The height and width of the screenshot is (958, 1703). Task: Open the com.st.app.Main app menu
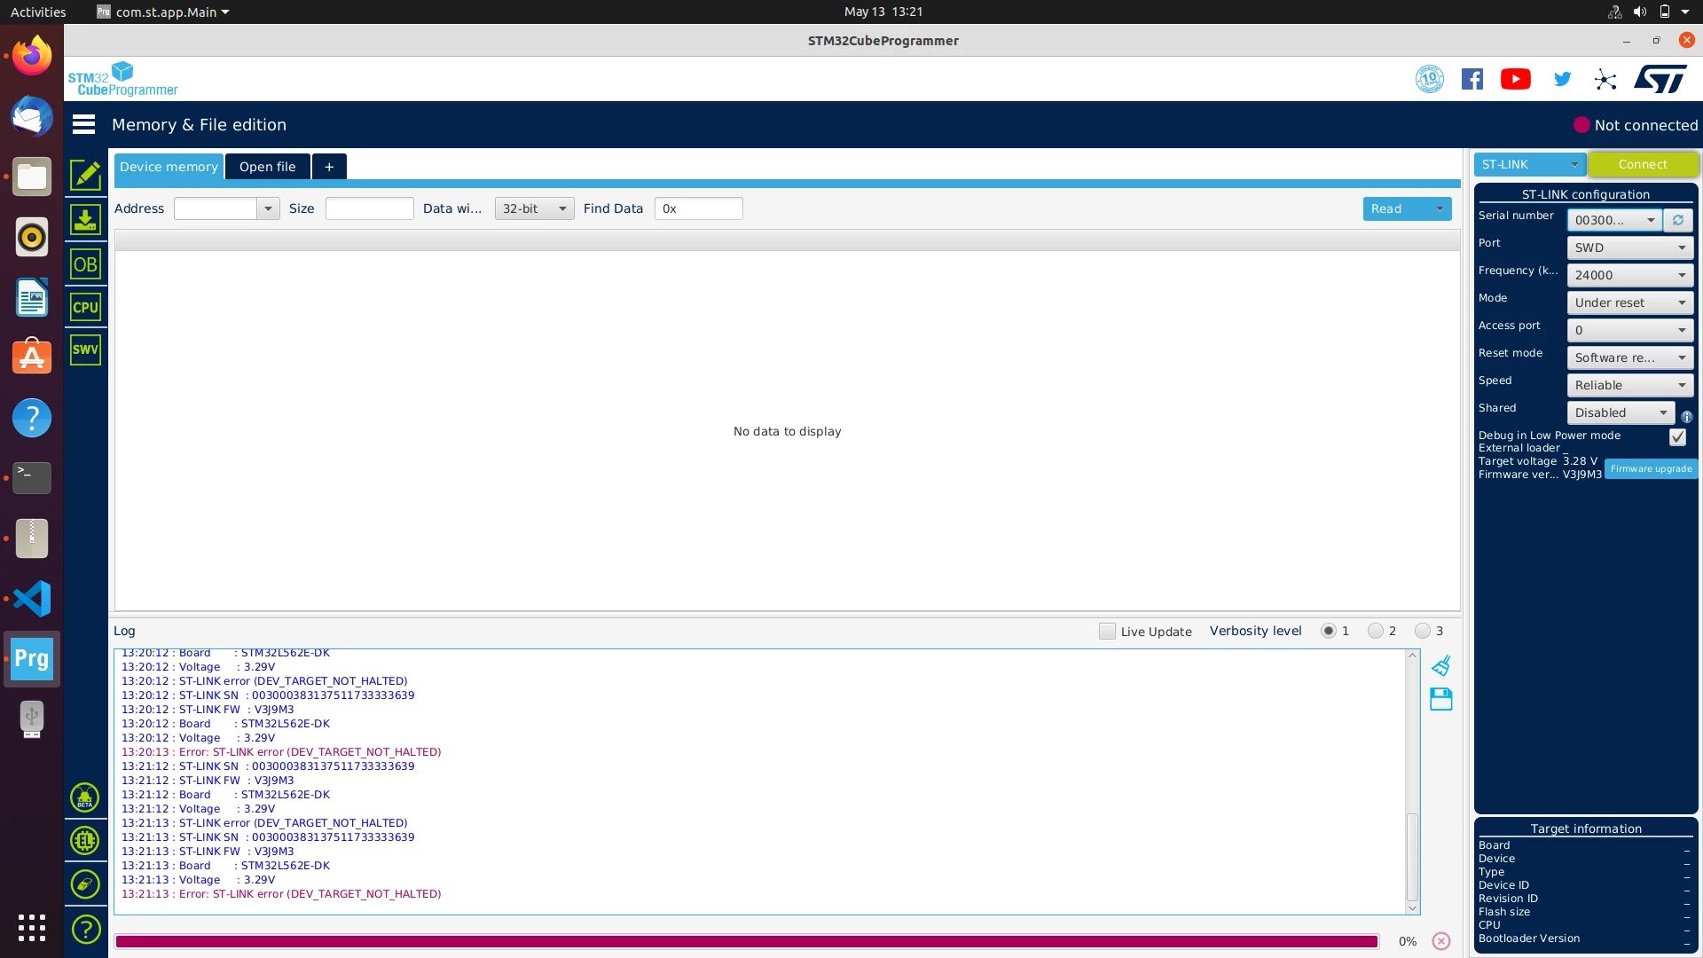[163, 12]
